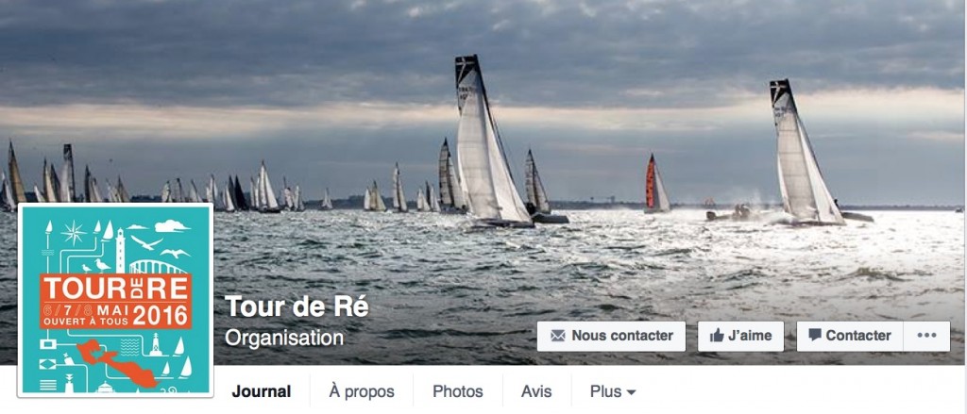
Task: Click the lighthouse icon in the profile logo
Action: pos(120,250)
